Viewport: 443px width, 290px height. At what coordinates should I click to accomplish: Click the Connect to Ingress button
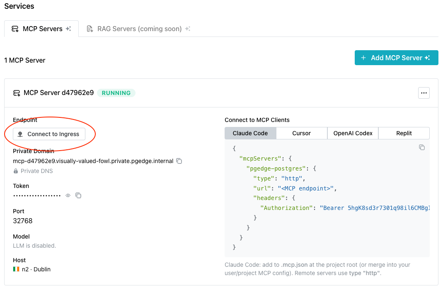pyautogui.click(x=49, y=134)
